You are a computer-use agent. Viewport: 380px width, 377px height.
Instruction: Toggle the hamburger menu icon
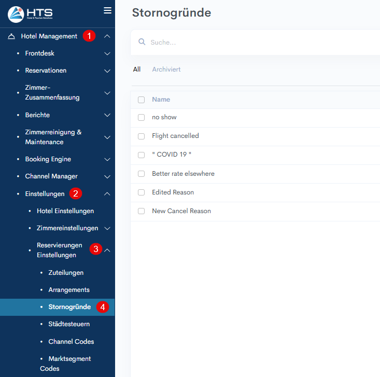coord(108,10)
